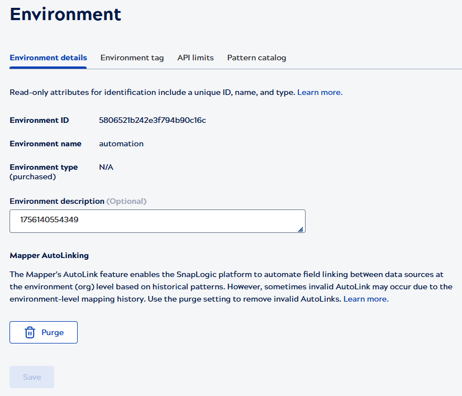Open the API limits tab
Image resolution: width=462 pixels, height=396 pixels.
(x=196, y=58)
